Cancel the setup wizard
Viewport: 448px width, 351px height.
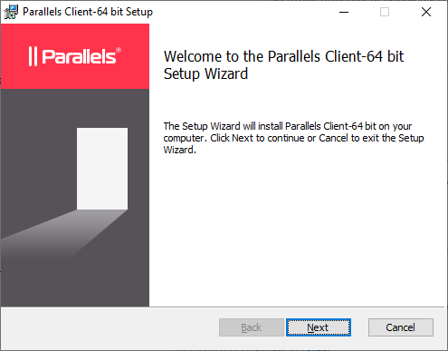click(401, 327)
